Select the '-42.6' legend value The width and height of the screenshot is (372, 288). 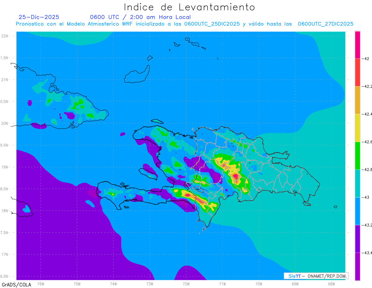coord(367,142)
